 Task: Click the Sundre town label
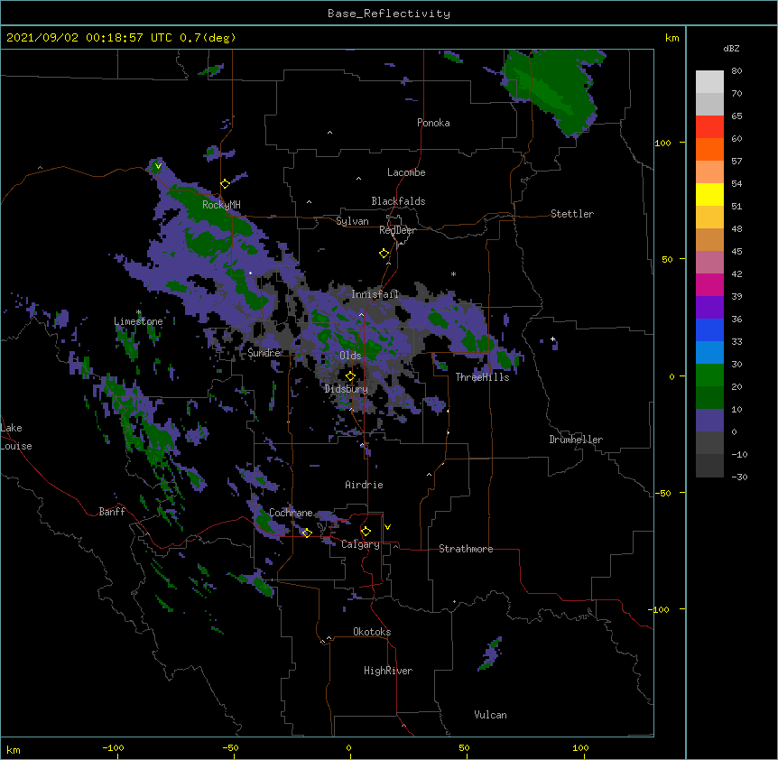click(x=264, y=353)
